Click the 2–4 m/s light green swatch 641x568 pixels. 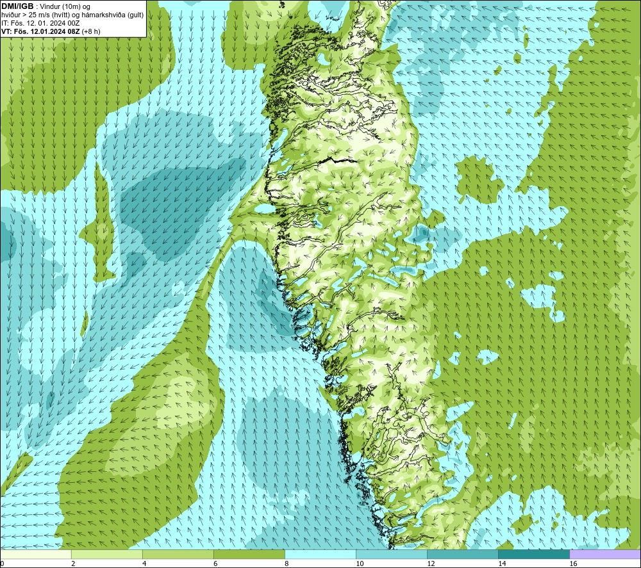pos(107,555)
